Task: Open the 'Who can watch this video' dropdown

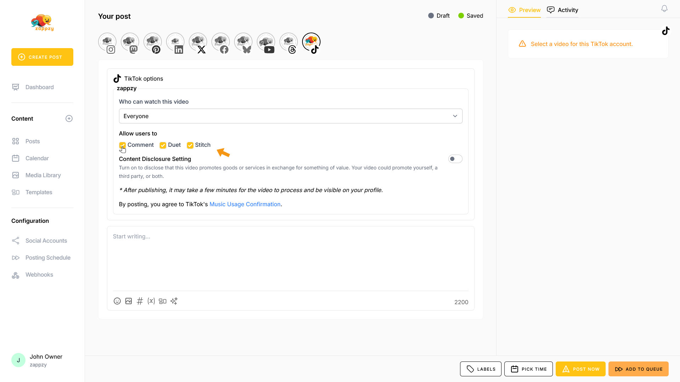Action: (x=290, y=116)
